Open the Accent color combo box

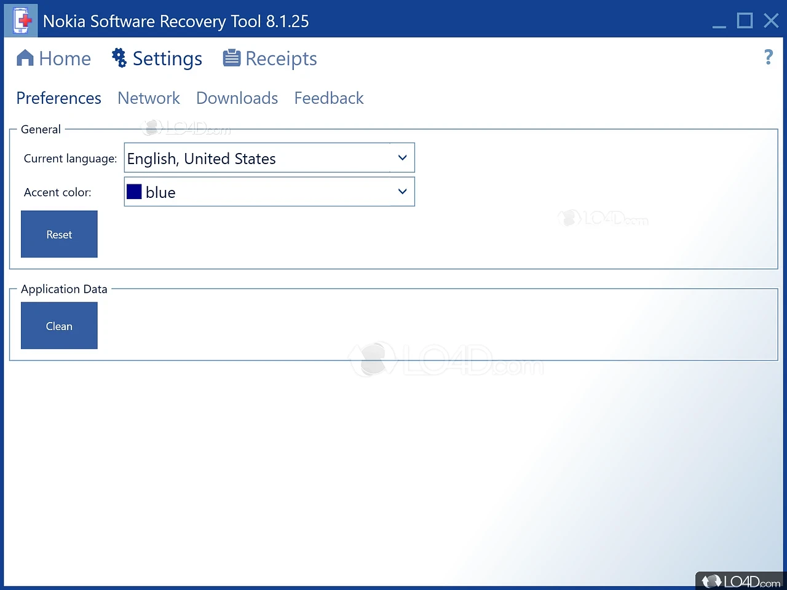click(269, 192)
